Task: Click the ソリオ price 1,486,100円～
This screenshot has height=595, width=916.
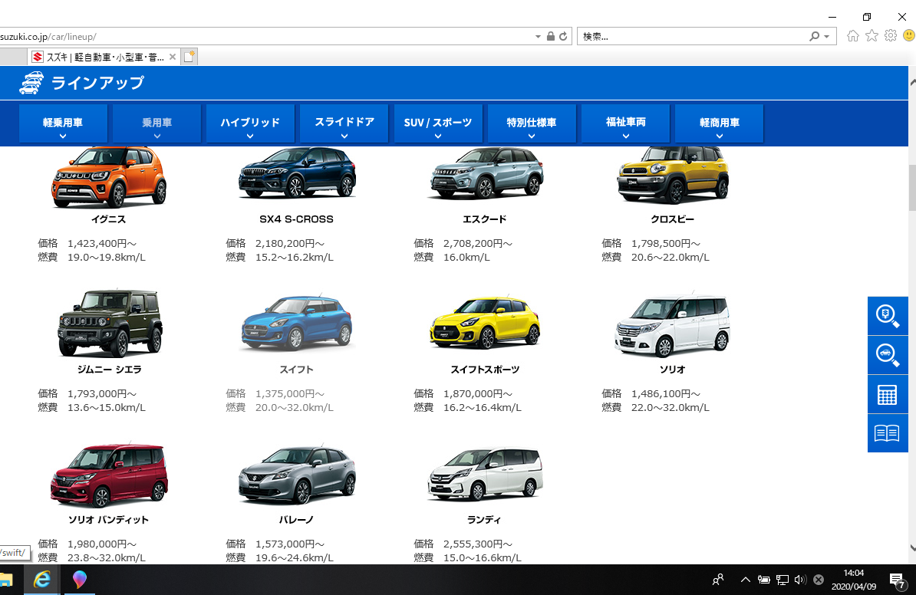Action: 666,394
